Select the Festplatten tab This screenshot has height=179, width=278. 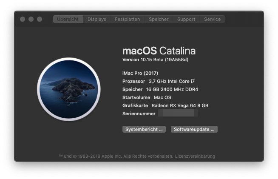coord(127,19)
